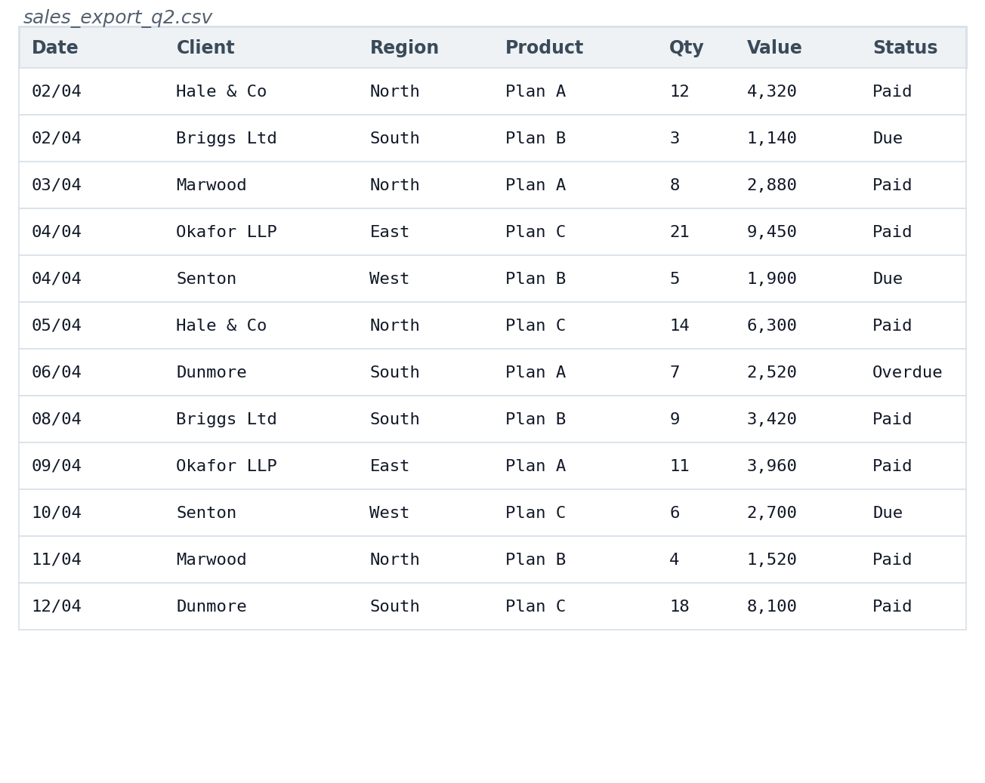
Task: Select the value cell 6,300
Action: [x=771, y=326]
